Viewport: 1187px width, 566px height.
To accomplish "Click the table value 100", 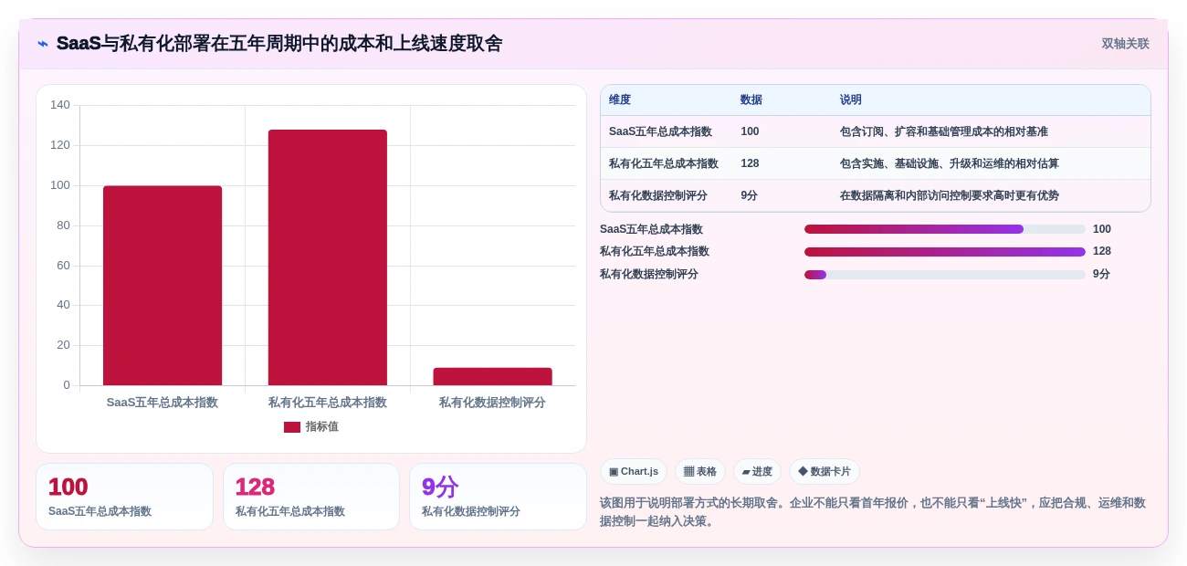I will point(750,131).
